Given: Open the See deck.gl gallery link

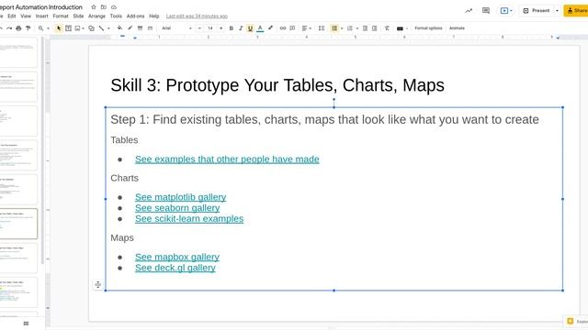Looking at the screenshot, I should pyautogui.click(x=175, y=268).
